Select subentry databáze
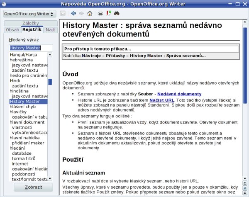Screen dimensions: 249x197 pyautogui.click(x=22, y=153)
